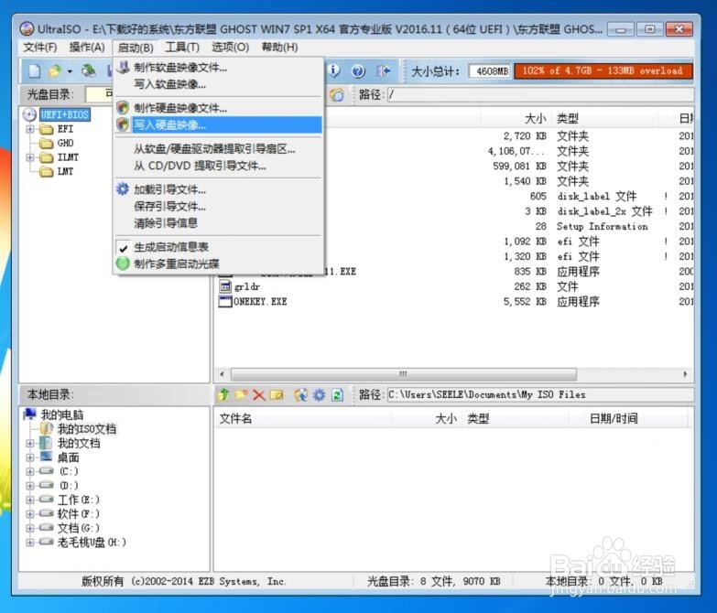Image resolution: width=717 pixels, height=613 pixels.
Task: Click the red X delete icon
Action: [259, 395]
